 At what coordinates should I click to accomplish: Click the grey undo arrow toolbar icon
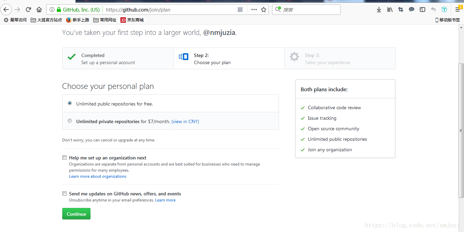click(433, 9)
